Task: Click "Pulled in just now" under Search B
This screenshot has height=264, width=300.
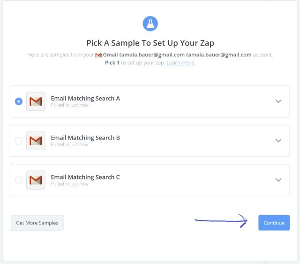Action: point(69,145)
